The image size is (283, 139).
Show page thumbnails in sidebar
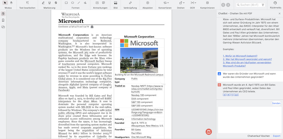point(3,14)
